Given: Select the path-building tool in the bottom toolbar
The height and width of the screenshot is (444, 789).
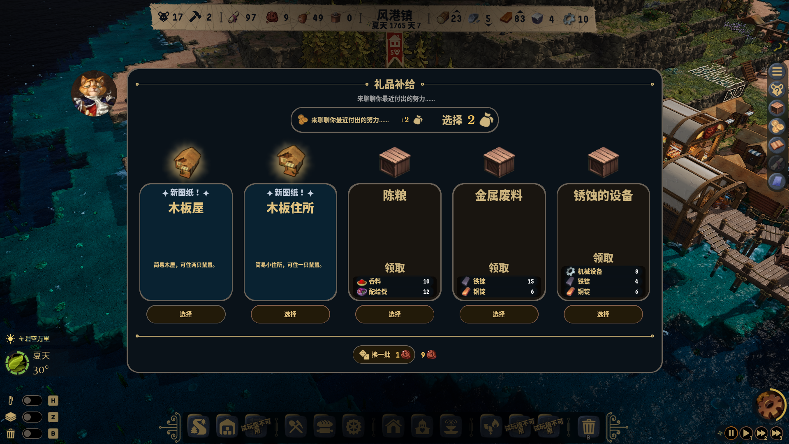Looking at the screenshot, I should coord(199,427).
